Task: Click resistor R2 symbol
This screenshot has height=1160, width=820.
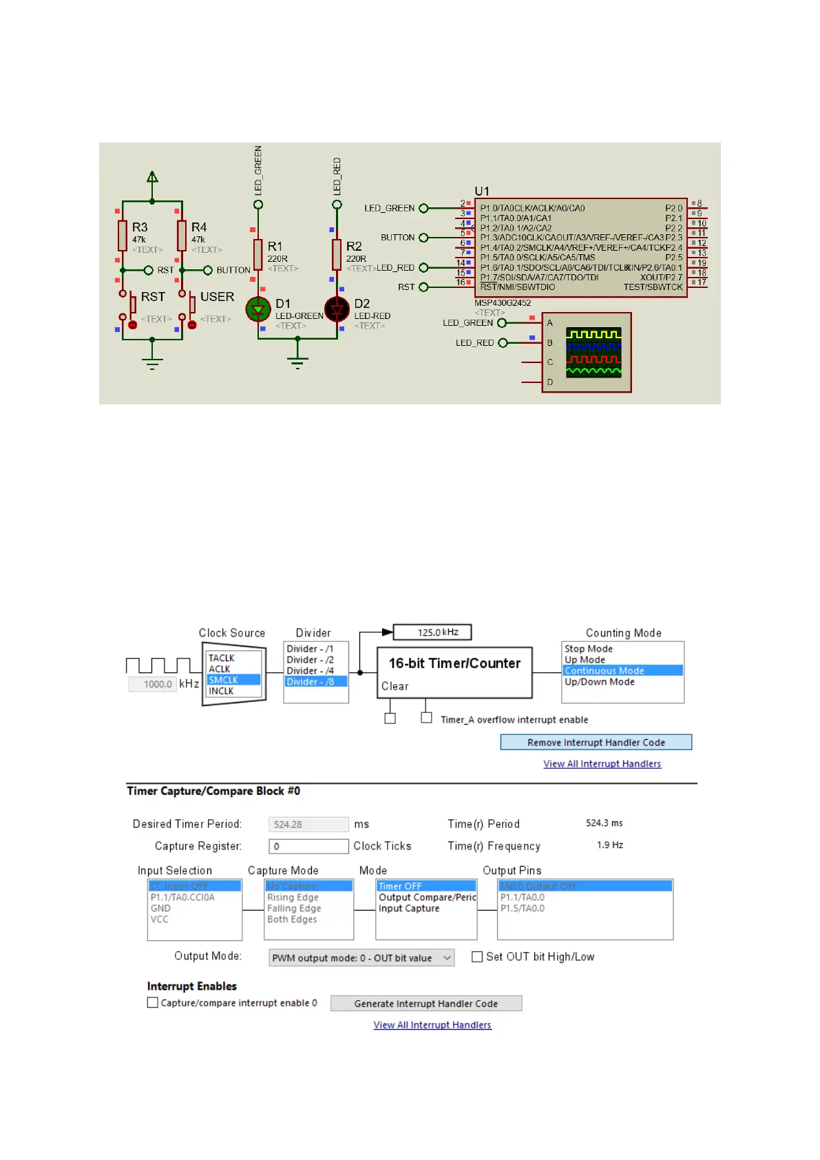Action: [x=337, y=255]
